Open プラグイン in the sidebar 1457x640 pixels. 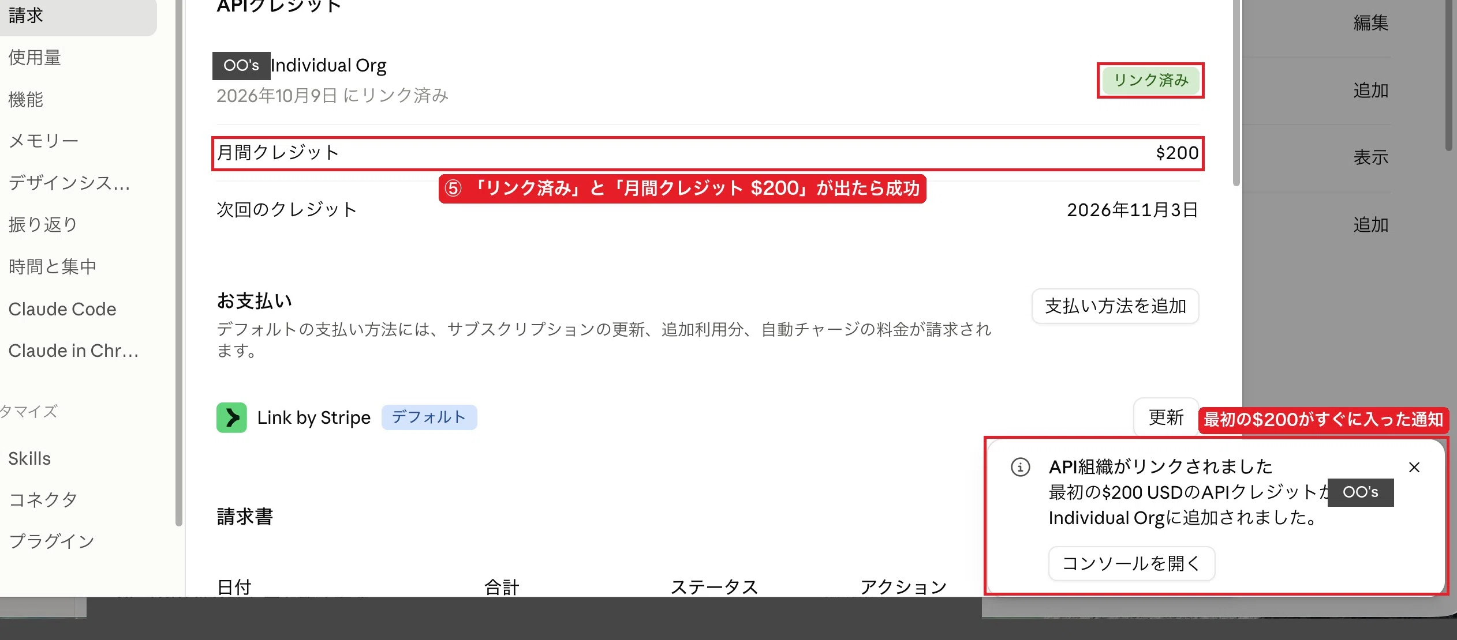point(52,541)
